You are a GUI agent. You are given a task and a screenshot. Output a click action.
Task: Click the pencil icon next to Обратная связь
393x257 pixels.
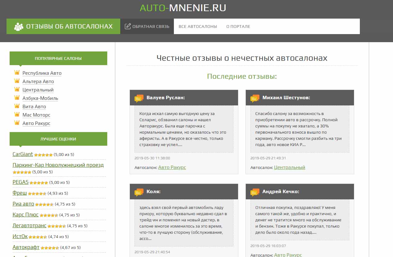click(x=128, y=26)
